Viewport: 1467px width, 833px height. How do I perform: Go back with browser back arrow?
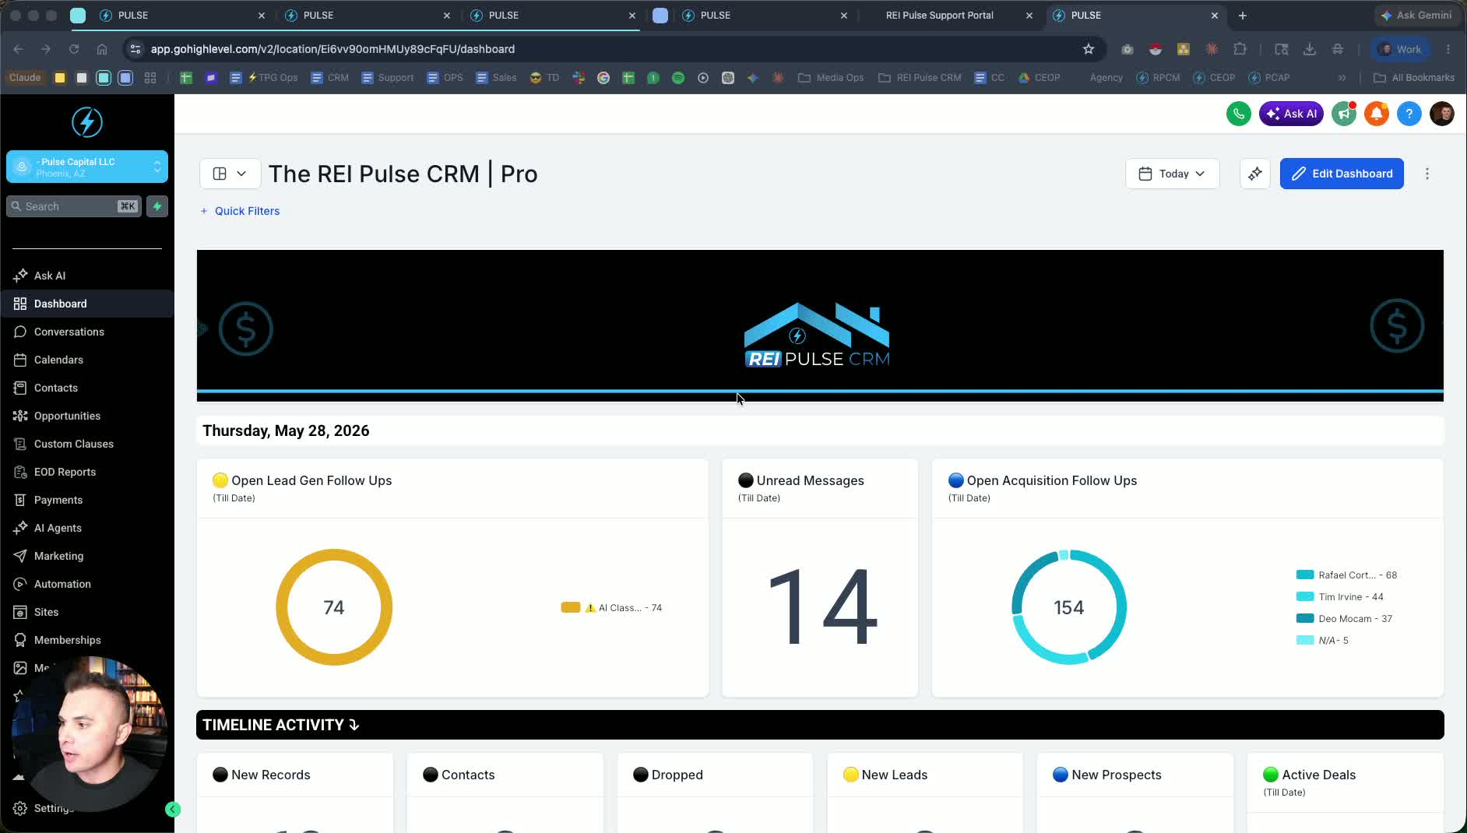click(x=18, y=49)
